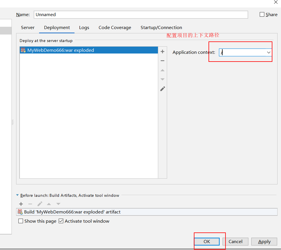Image resolution: width=281 pixels, height=250 pixels.
Task: Open Startup/Connection tab
Action: pyautogui.click(x=161, y=28)
